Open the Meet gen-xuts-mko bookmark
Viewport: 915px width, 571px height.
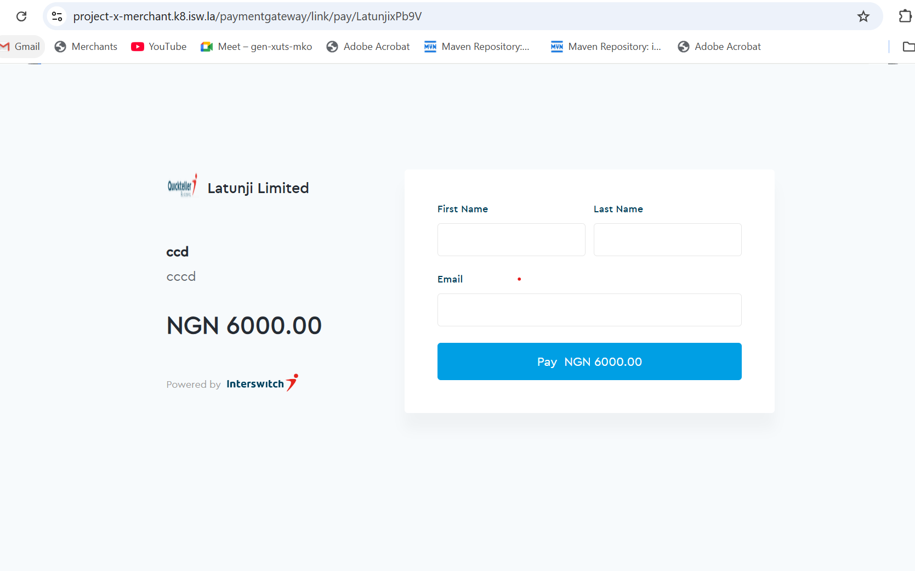tap(257, 47)
